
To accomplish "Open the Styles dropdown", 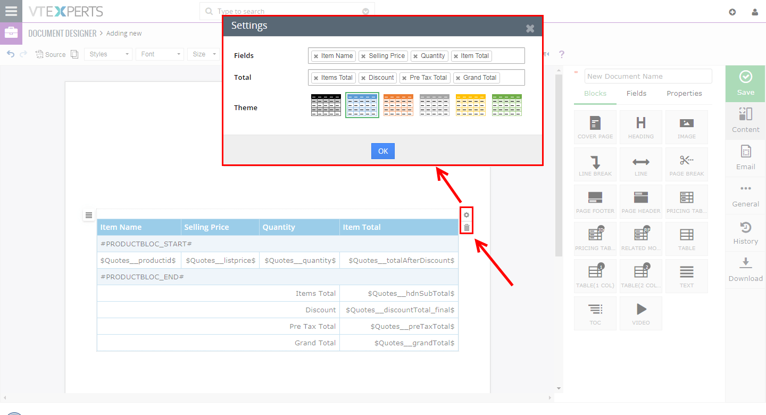I will point(108,54).
